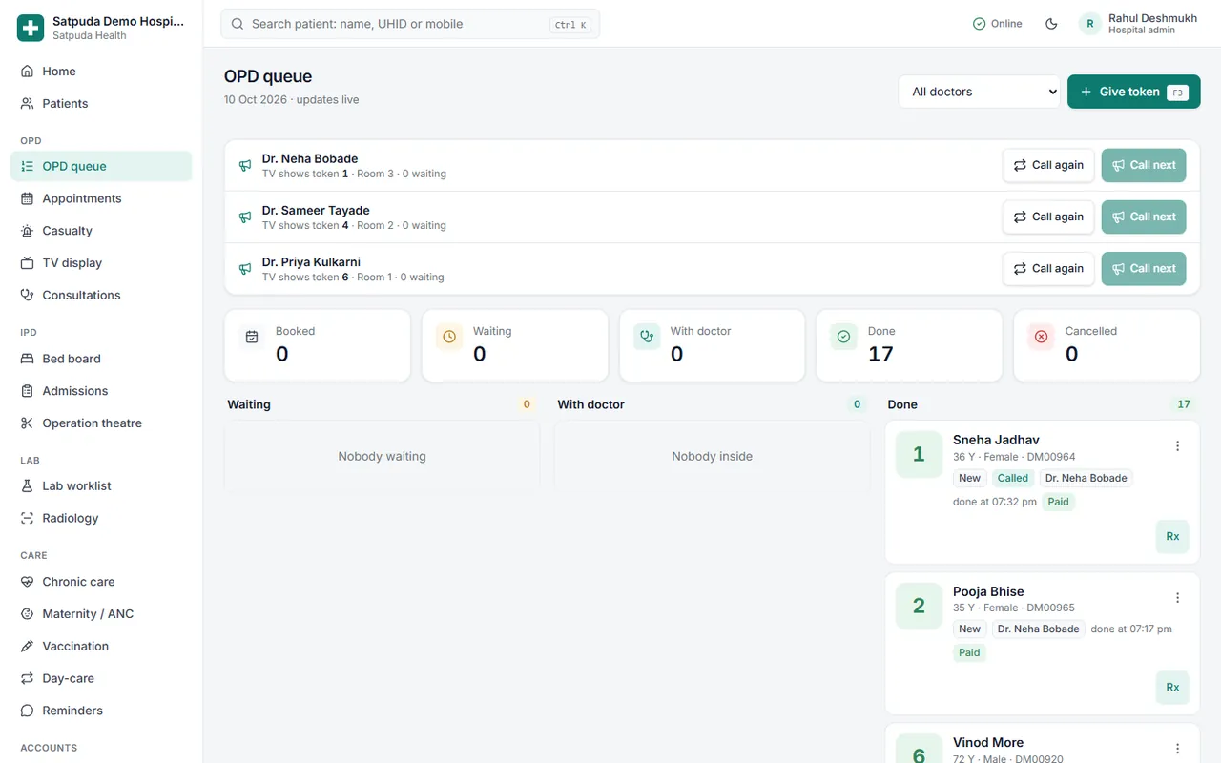
Task: Open Rx for Sneha Jadhav
Action: click(x=1172, y=536)
